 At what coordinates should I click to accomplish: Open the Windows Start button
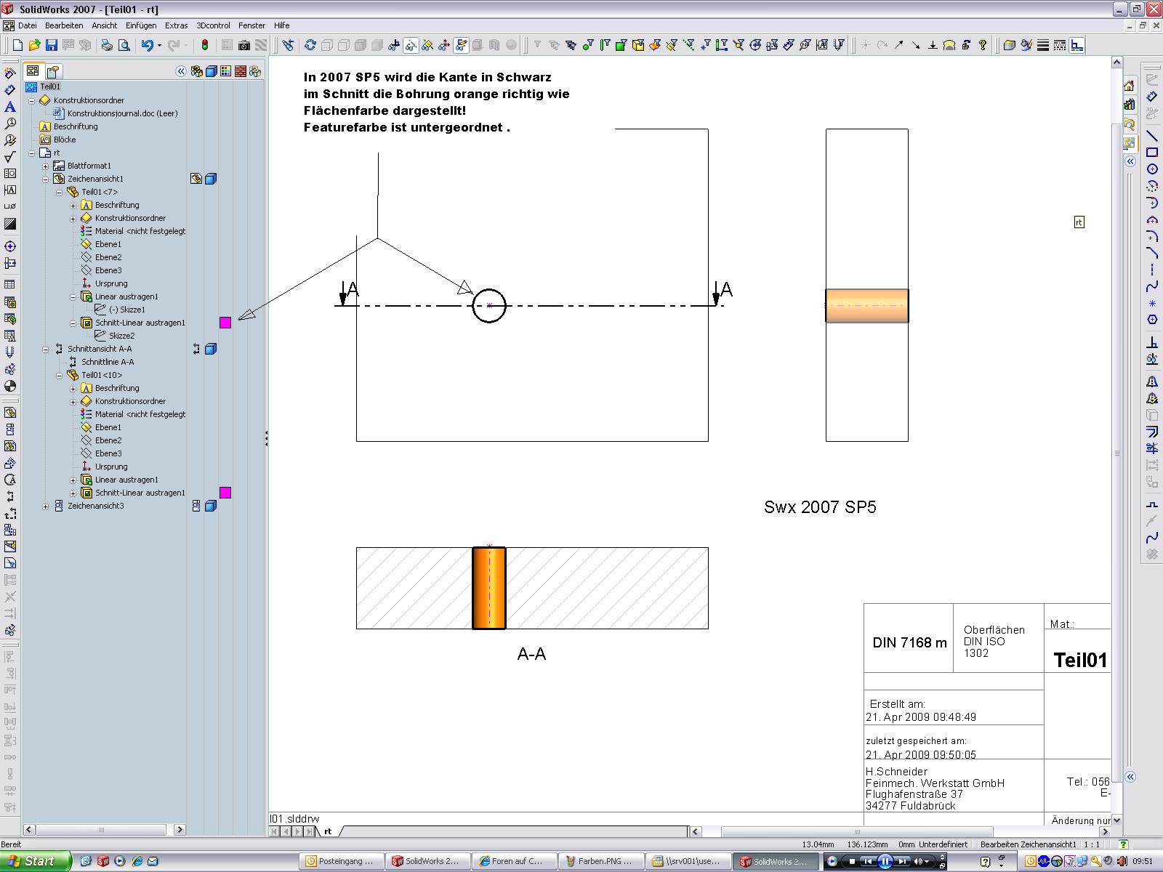[x=35, y=861]
